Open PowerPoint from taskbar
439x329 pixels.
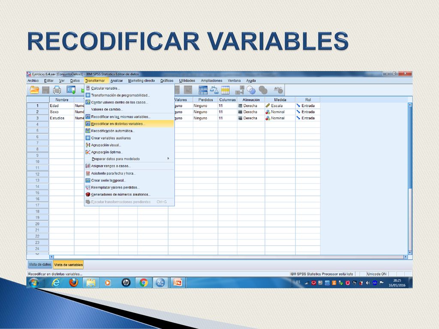click(178, 283)
